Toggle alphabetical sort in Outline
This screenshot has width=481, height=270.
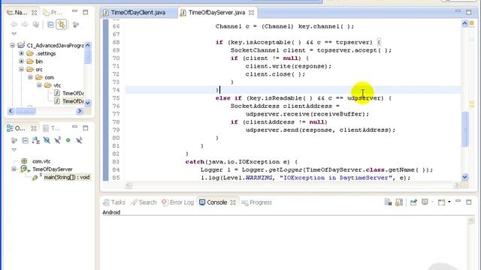coord(36,140)
